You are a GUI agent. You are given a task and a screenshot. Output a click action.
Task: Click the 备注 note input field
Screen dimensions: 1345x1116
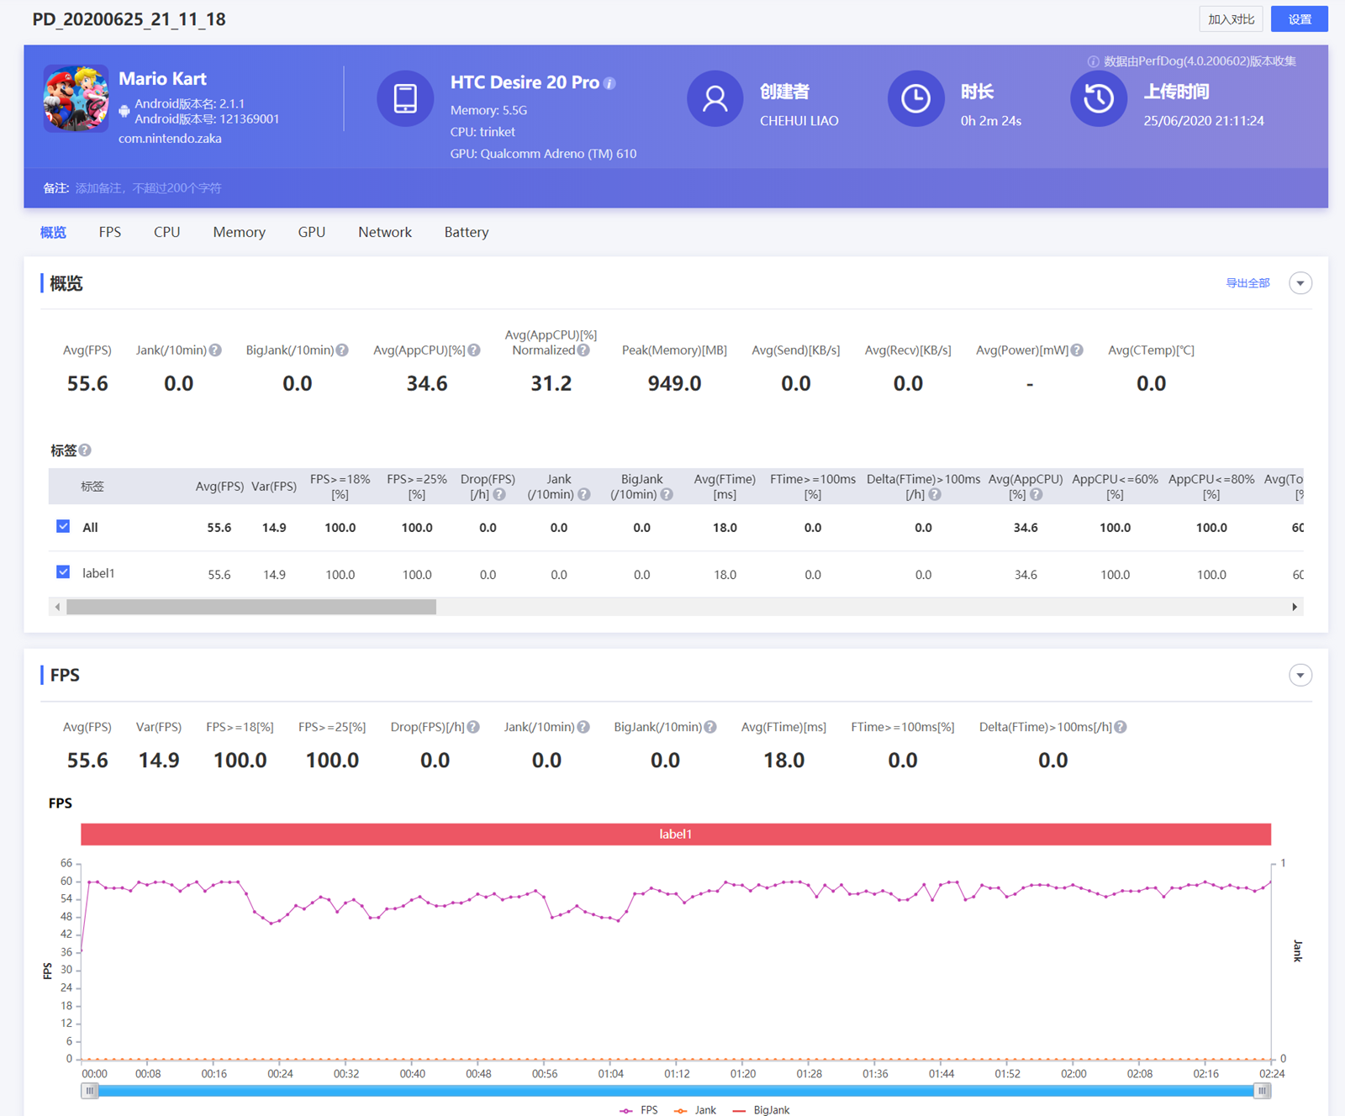tap(149, 188)
